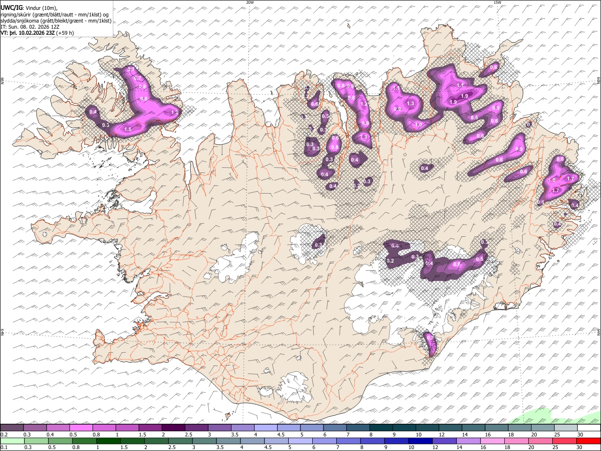This screenshot has height=451, width=601.
Task: Select dark green bottom-row swatch at 1
Action: pyautogui.click(x=108, y=441)
